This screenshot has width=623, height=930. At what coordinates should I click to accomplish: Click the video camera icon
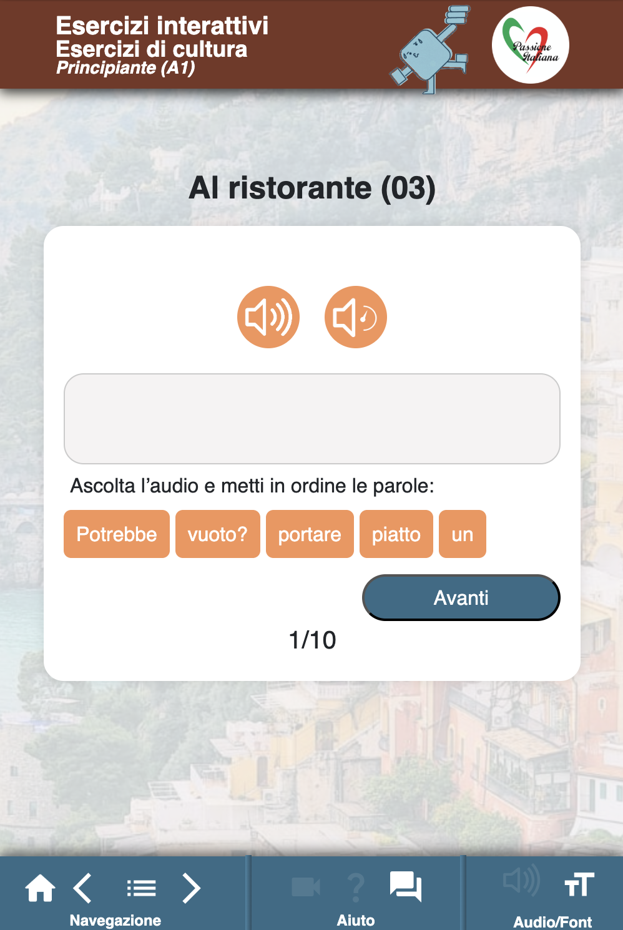point(306,887)
